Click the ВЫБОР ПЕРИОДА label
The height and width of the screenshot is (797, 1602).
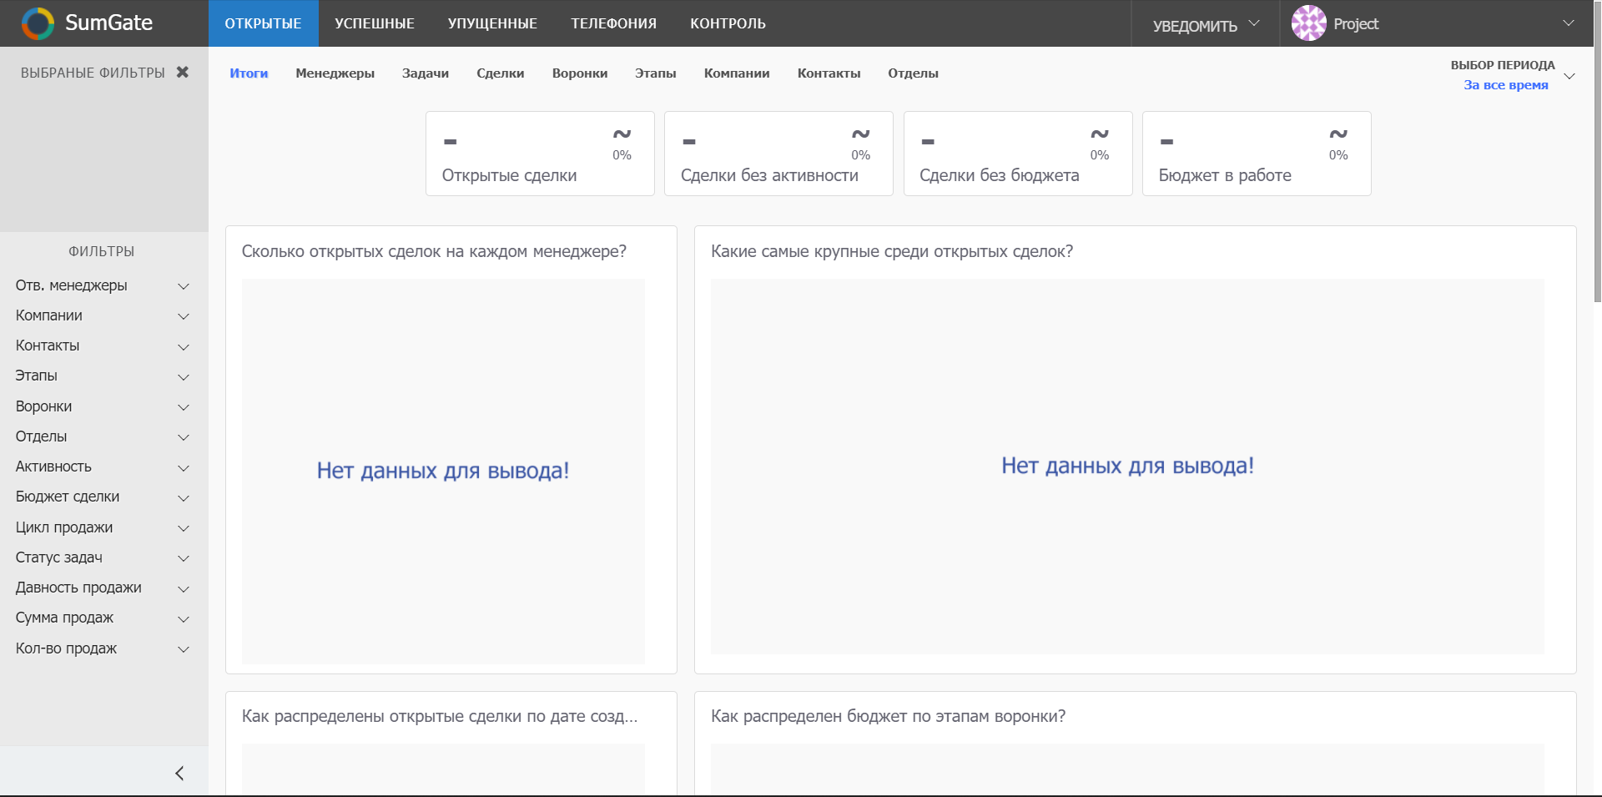1503,65
